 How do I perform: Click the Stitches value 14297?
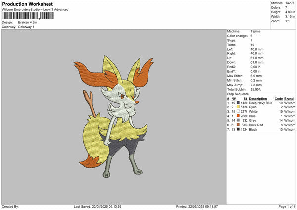tap(290, 3)
